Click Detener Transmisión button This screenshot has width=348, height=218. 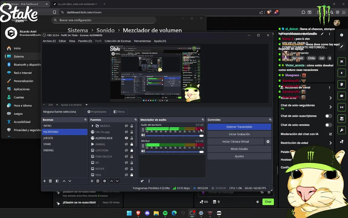point(239,127)
